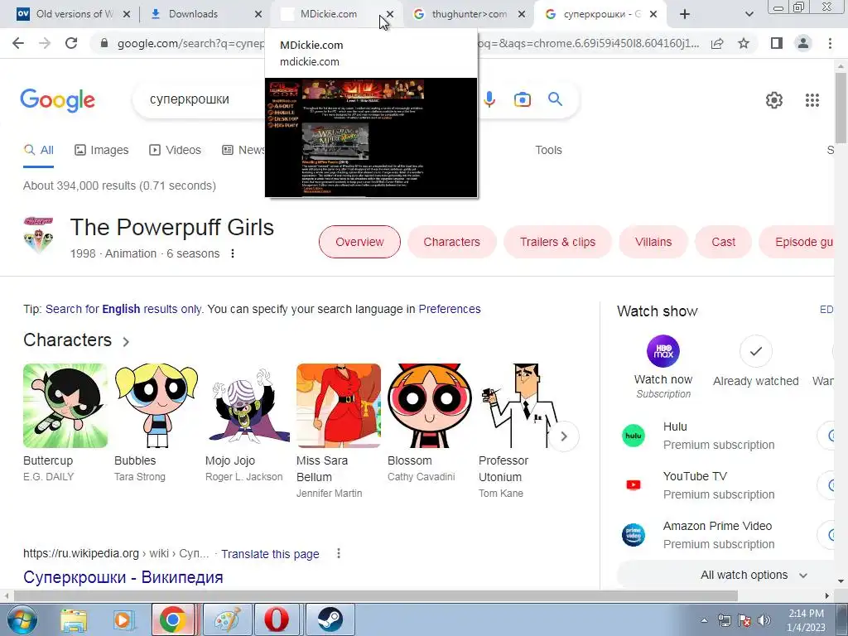Open the Chrome profile avatar
The image size is (848, 636).
point(803,43)
